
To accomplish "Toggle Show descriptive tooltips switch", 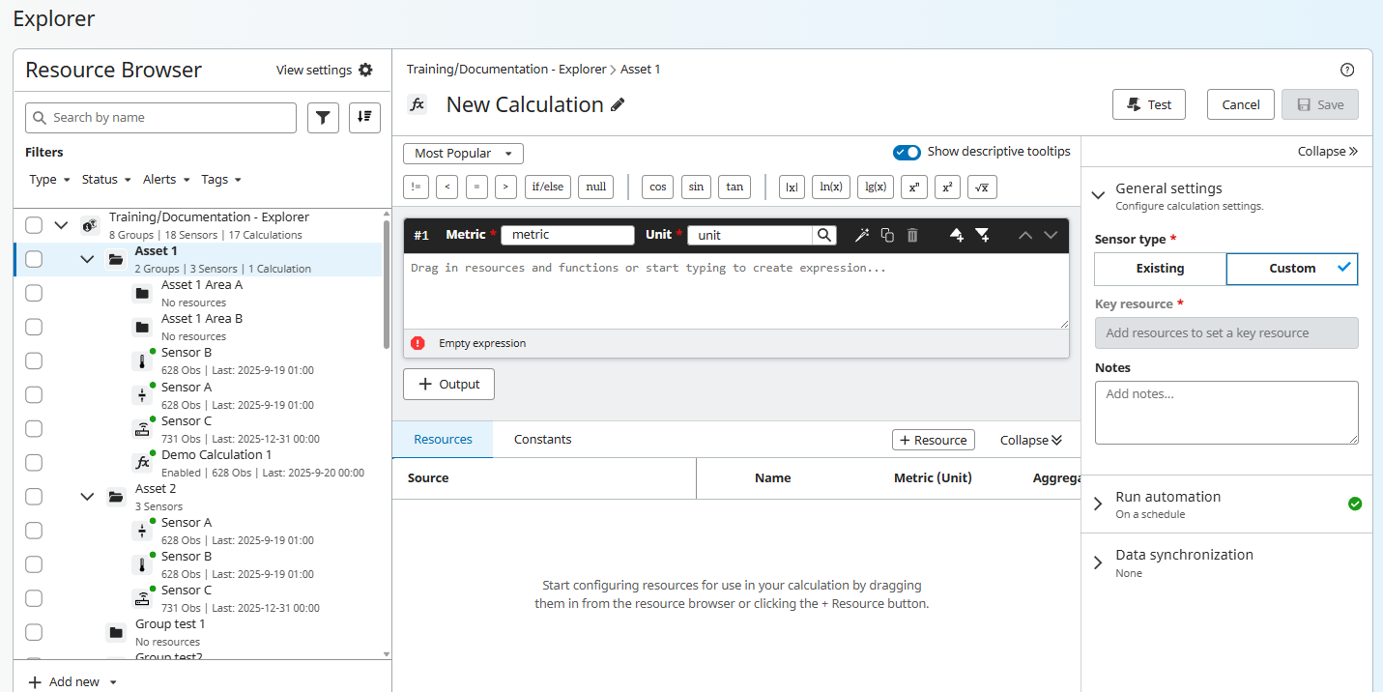I will pos(907,153).
